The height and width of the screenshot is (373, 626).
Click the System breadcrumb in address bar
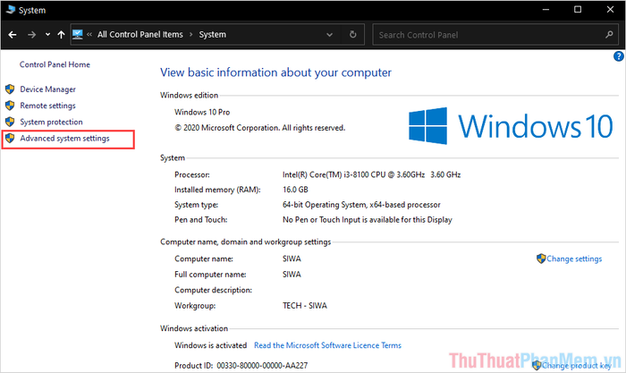point(213,34)
